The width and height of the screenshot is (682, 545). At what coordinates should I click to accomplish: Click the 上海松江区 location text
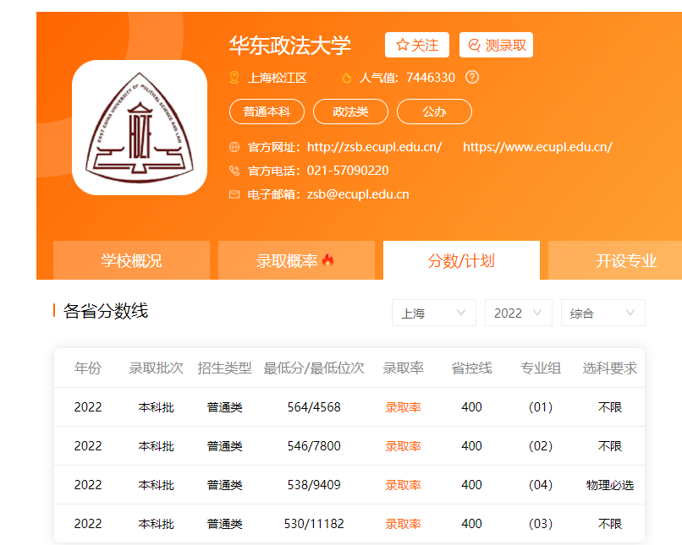[278, 79]
